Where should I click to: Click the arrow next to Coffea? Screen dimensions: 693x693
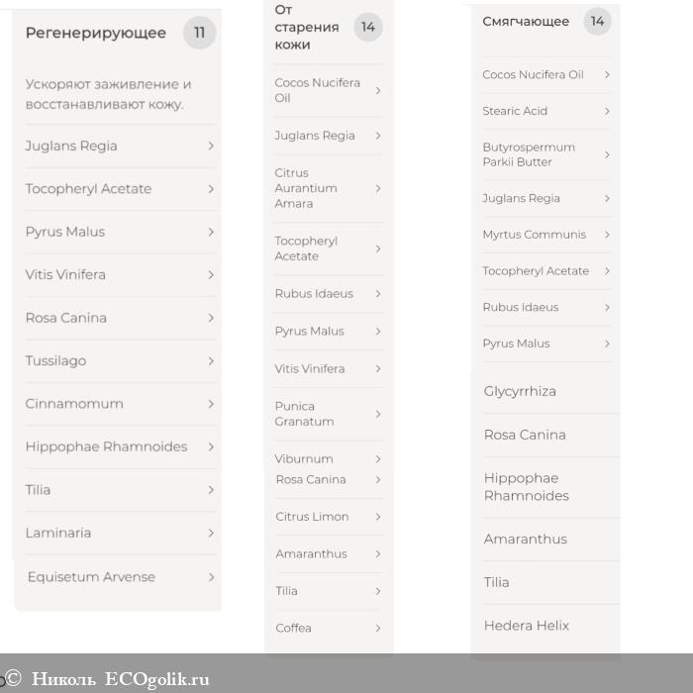click(378, 628)
